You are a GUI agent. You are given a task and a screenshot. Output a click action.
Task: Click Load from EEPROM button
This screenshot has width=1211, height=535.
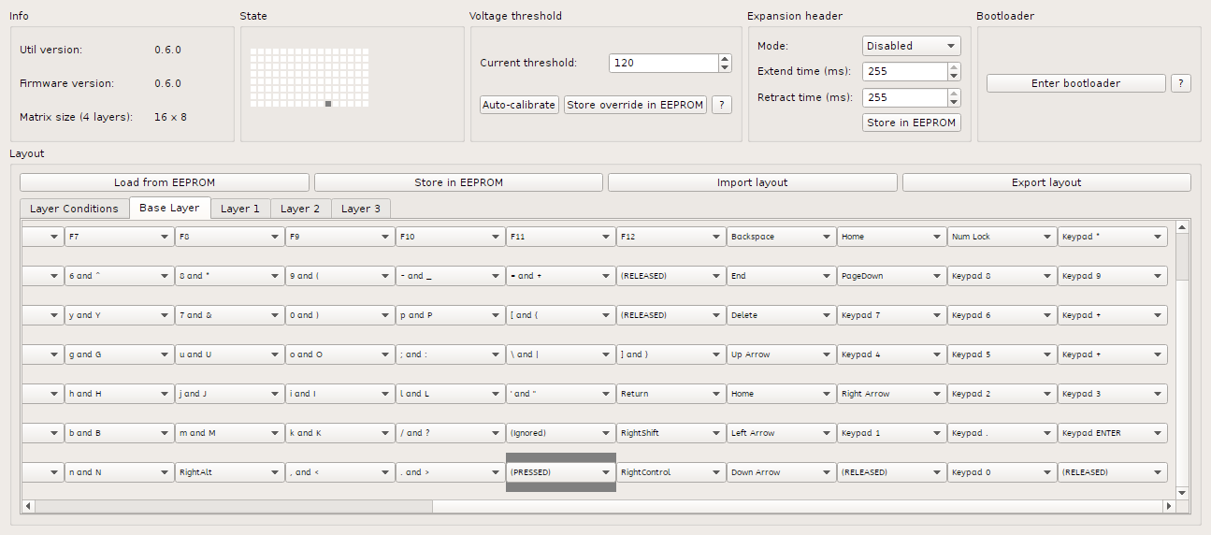coord(165,182)
